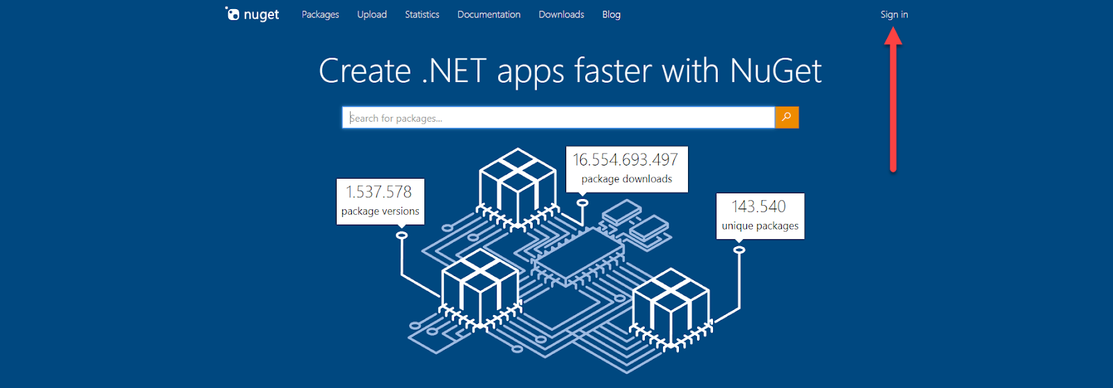Image resolution: width=1113 pixels, height=388 pixels.
Task: Open the Blog link
Action: (611, 15)
